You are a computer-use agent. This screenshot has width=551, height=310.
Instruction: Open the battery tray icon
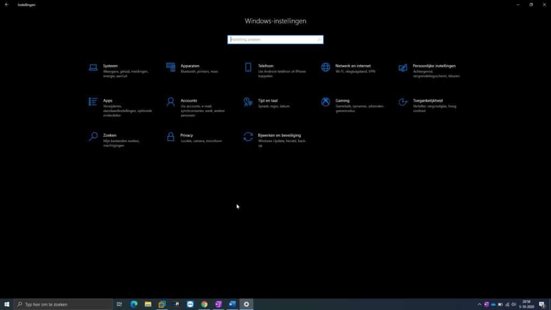click(500, 305)
